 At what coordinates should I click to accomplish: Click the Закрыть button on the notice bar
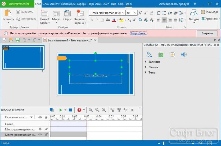click(x=207, y=33)
